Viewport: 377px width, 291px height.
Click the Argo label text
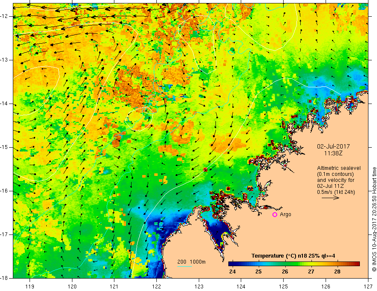click(x=285, y=214)
